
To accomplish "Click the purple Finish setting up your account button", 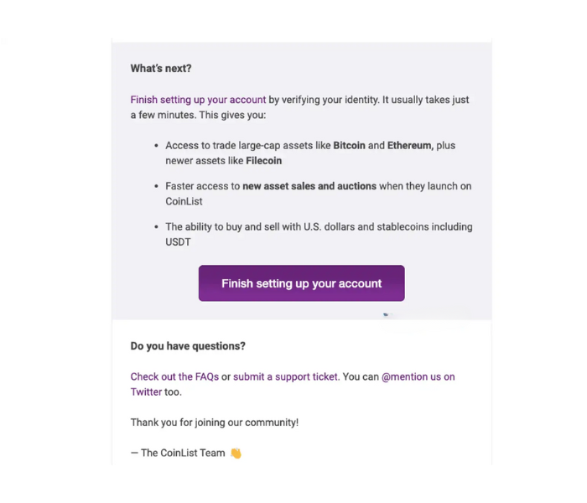I will (x=301, y=283).
